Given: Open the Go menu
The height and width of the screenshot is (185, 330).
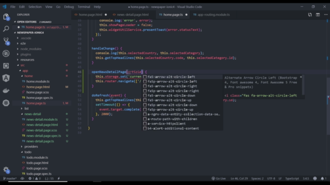Looking at the screenshot, I should click(x=58, y=7).
